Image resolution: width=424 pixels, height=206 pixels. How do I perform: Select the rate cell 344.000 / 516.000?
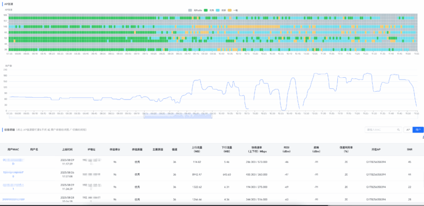pyautogui.click(x=257, y=199)
